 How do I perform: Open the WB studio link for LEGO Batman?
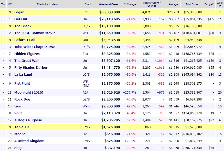85,33
